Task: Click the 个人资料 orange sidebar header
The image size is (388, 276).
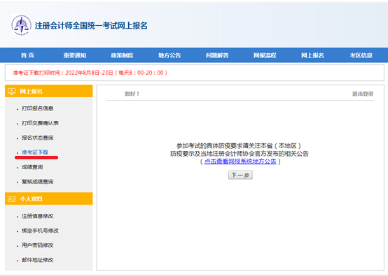Action: click(49, 198)
